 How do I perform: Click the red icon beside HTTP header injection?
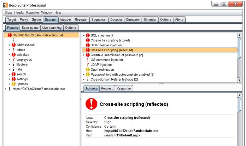pyautogui.click(x=88, y=45)
